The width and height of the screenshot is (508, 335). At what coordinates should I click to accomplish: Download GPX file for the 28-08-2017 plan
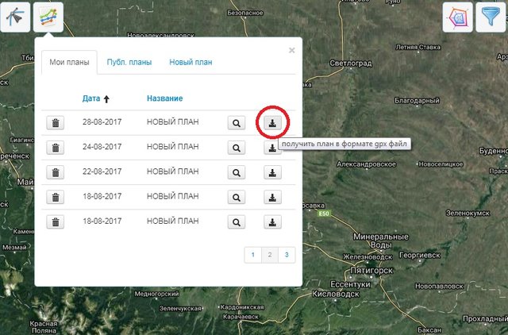tap(271, 123)
